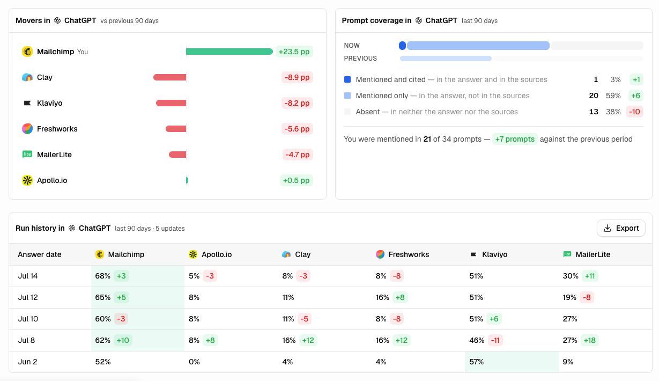Click Mailchimp 68% cell for Jul 14
Screen dimensions: 659x381
coord(138,276)
